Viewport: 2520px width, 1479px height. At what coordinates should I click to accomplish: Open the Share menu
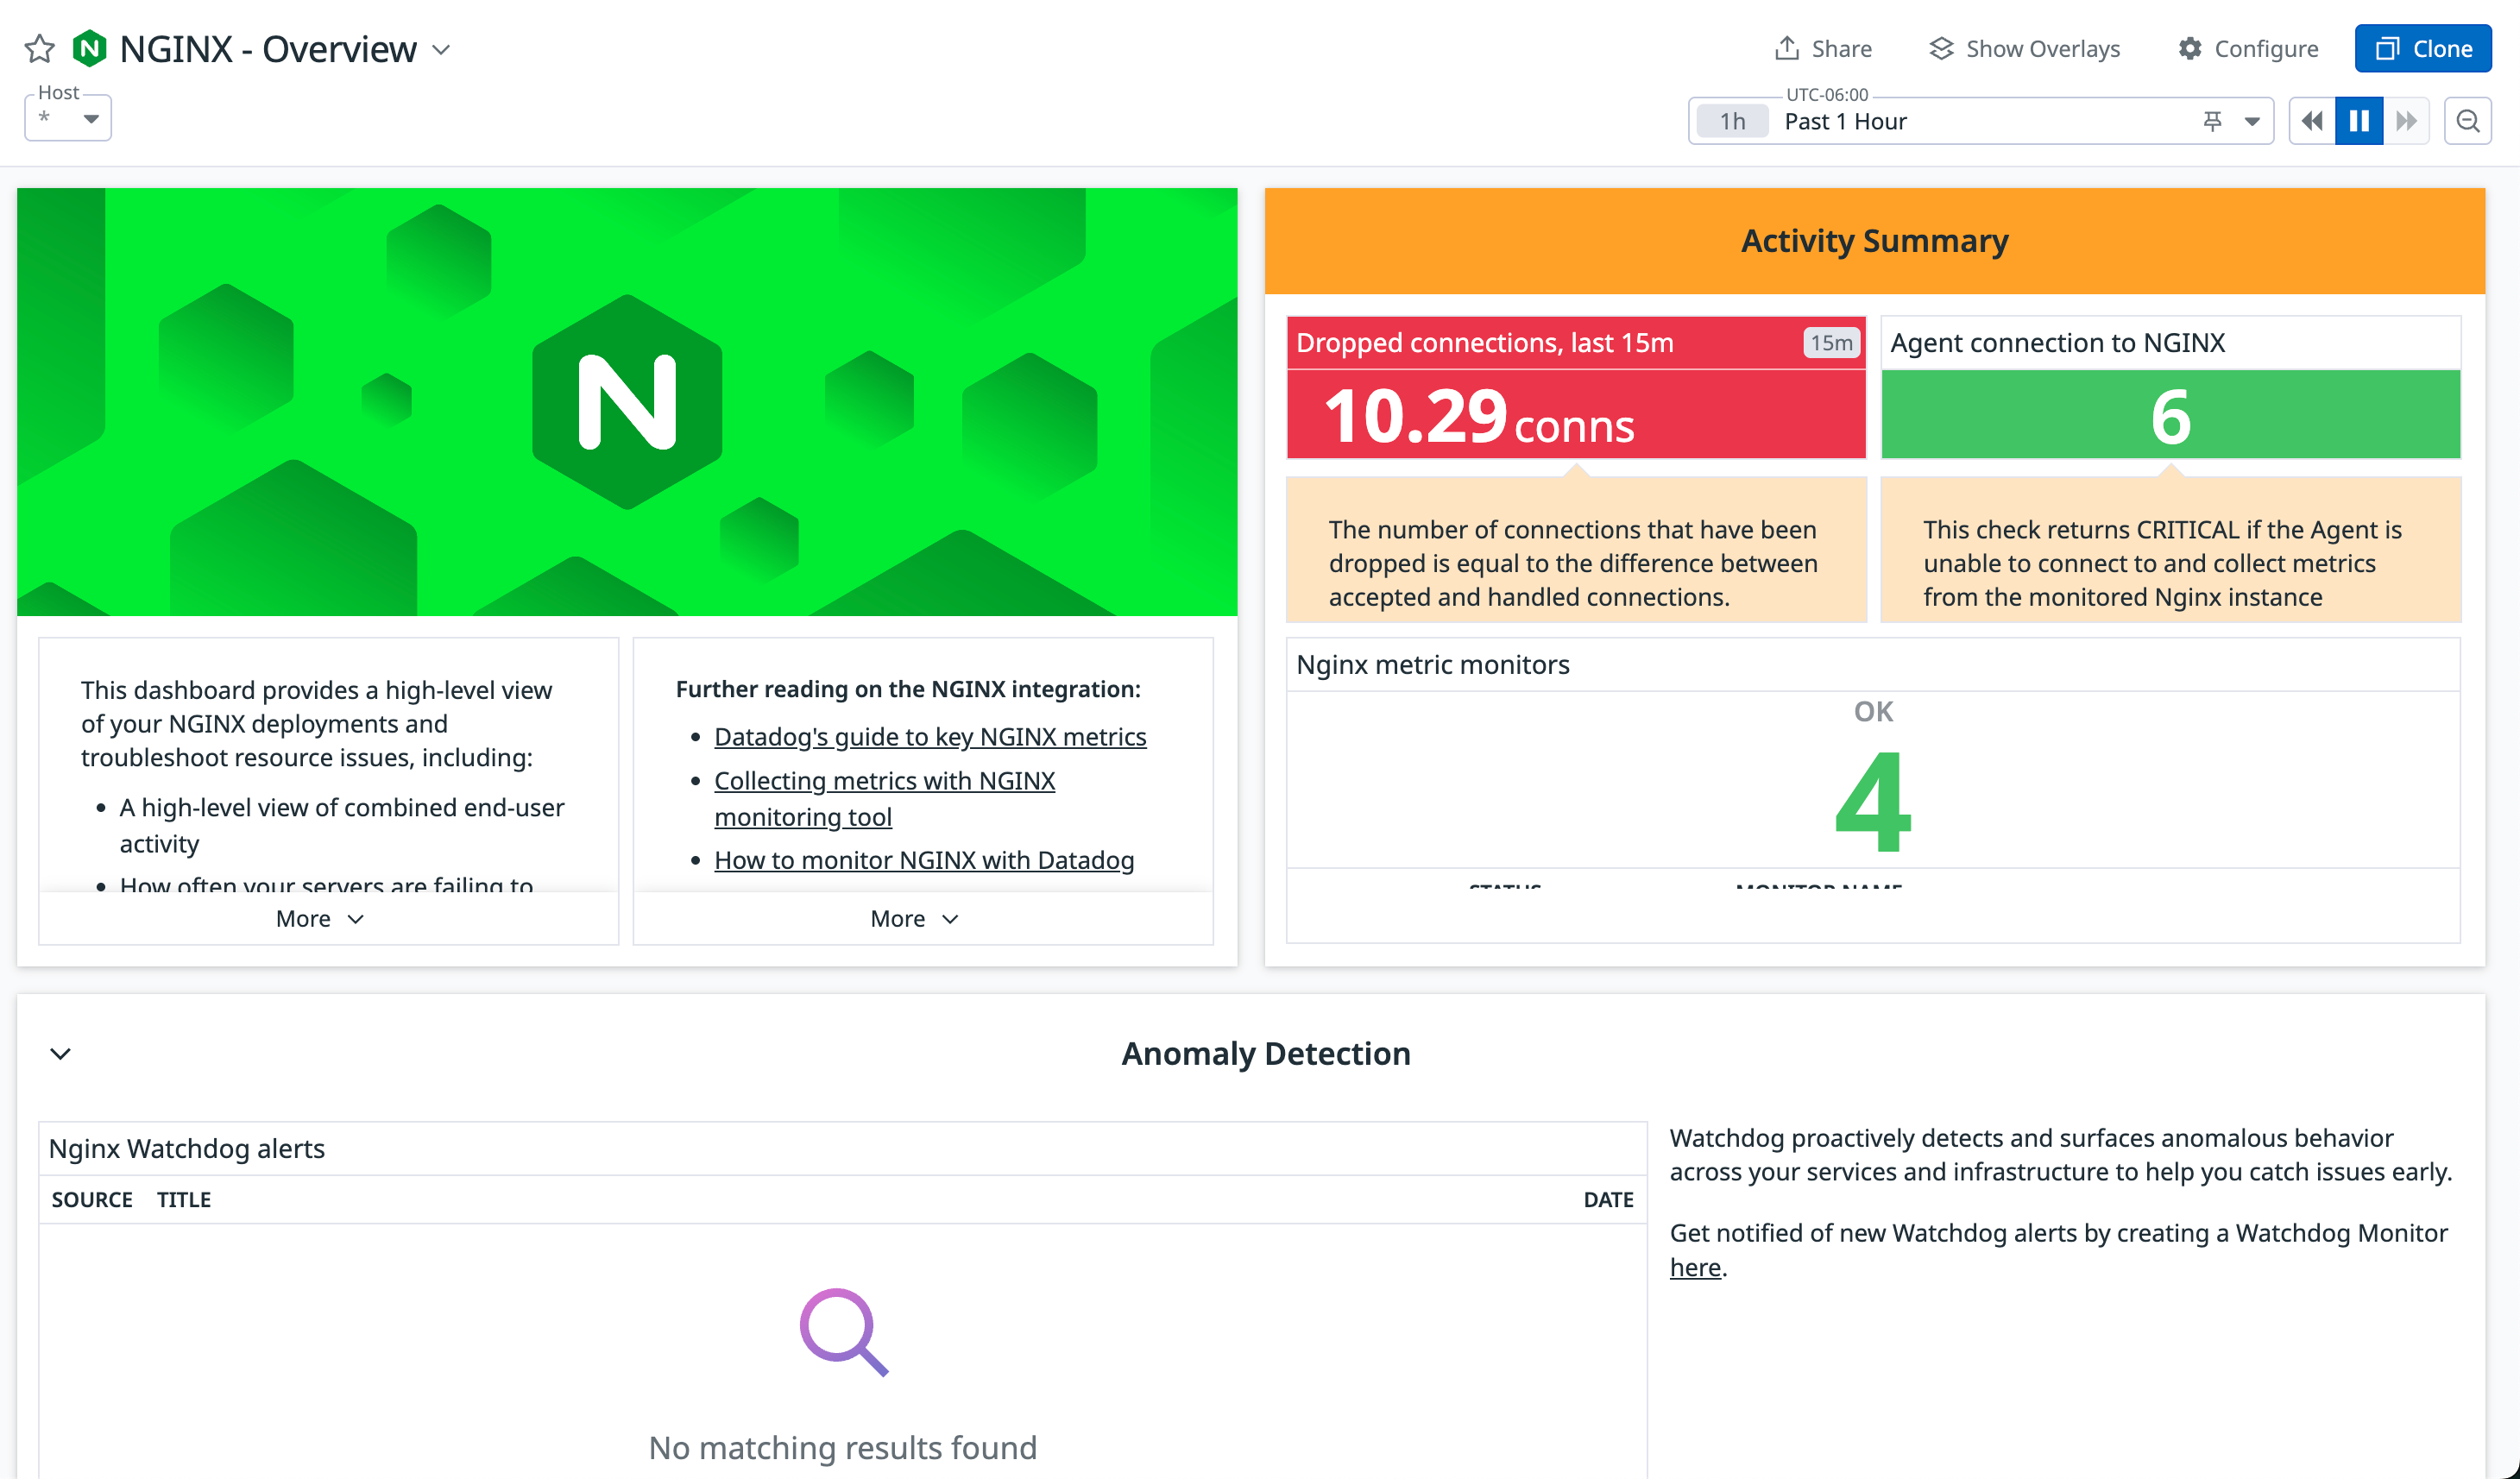tap(1822, 48)
